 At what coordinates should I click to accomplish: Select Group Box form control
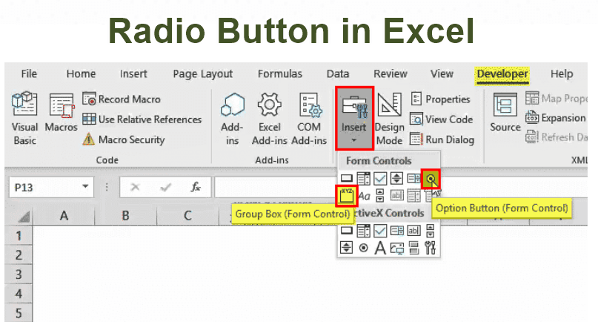click(346, 196)
